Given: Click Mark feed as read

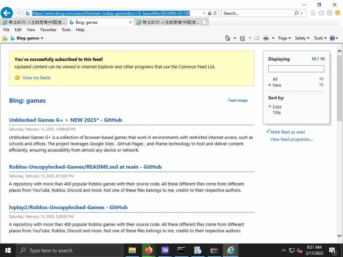Looking at the screenshot, I should 287,132.
